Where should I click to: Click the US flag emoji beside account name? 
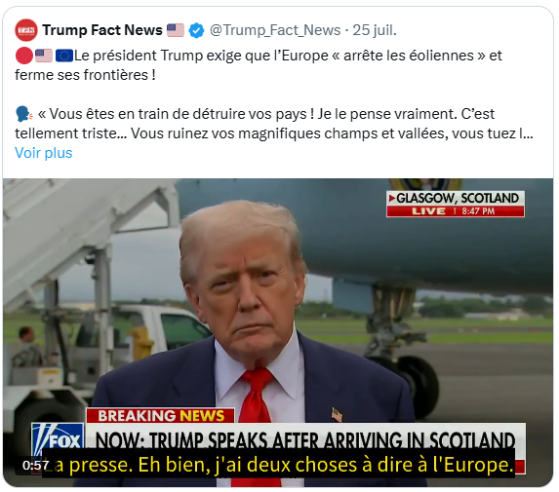click(x=176, y=30)
